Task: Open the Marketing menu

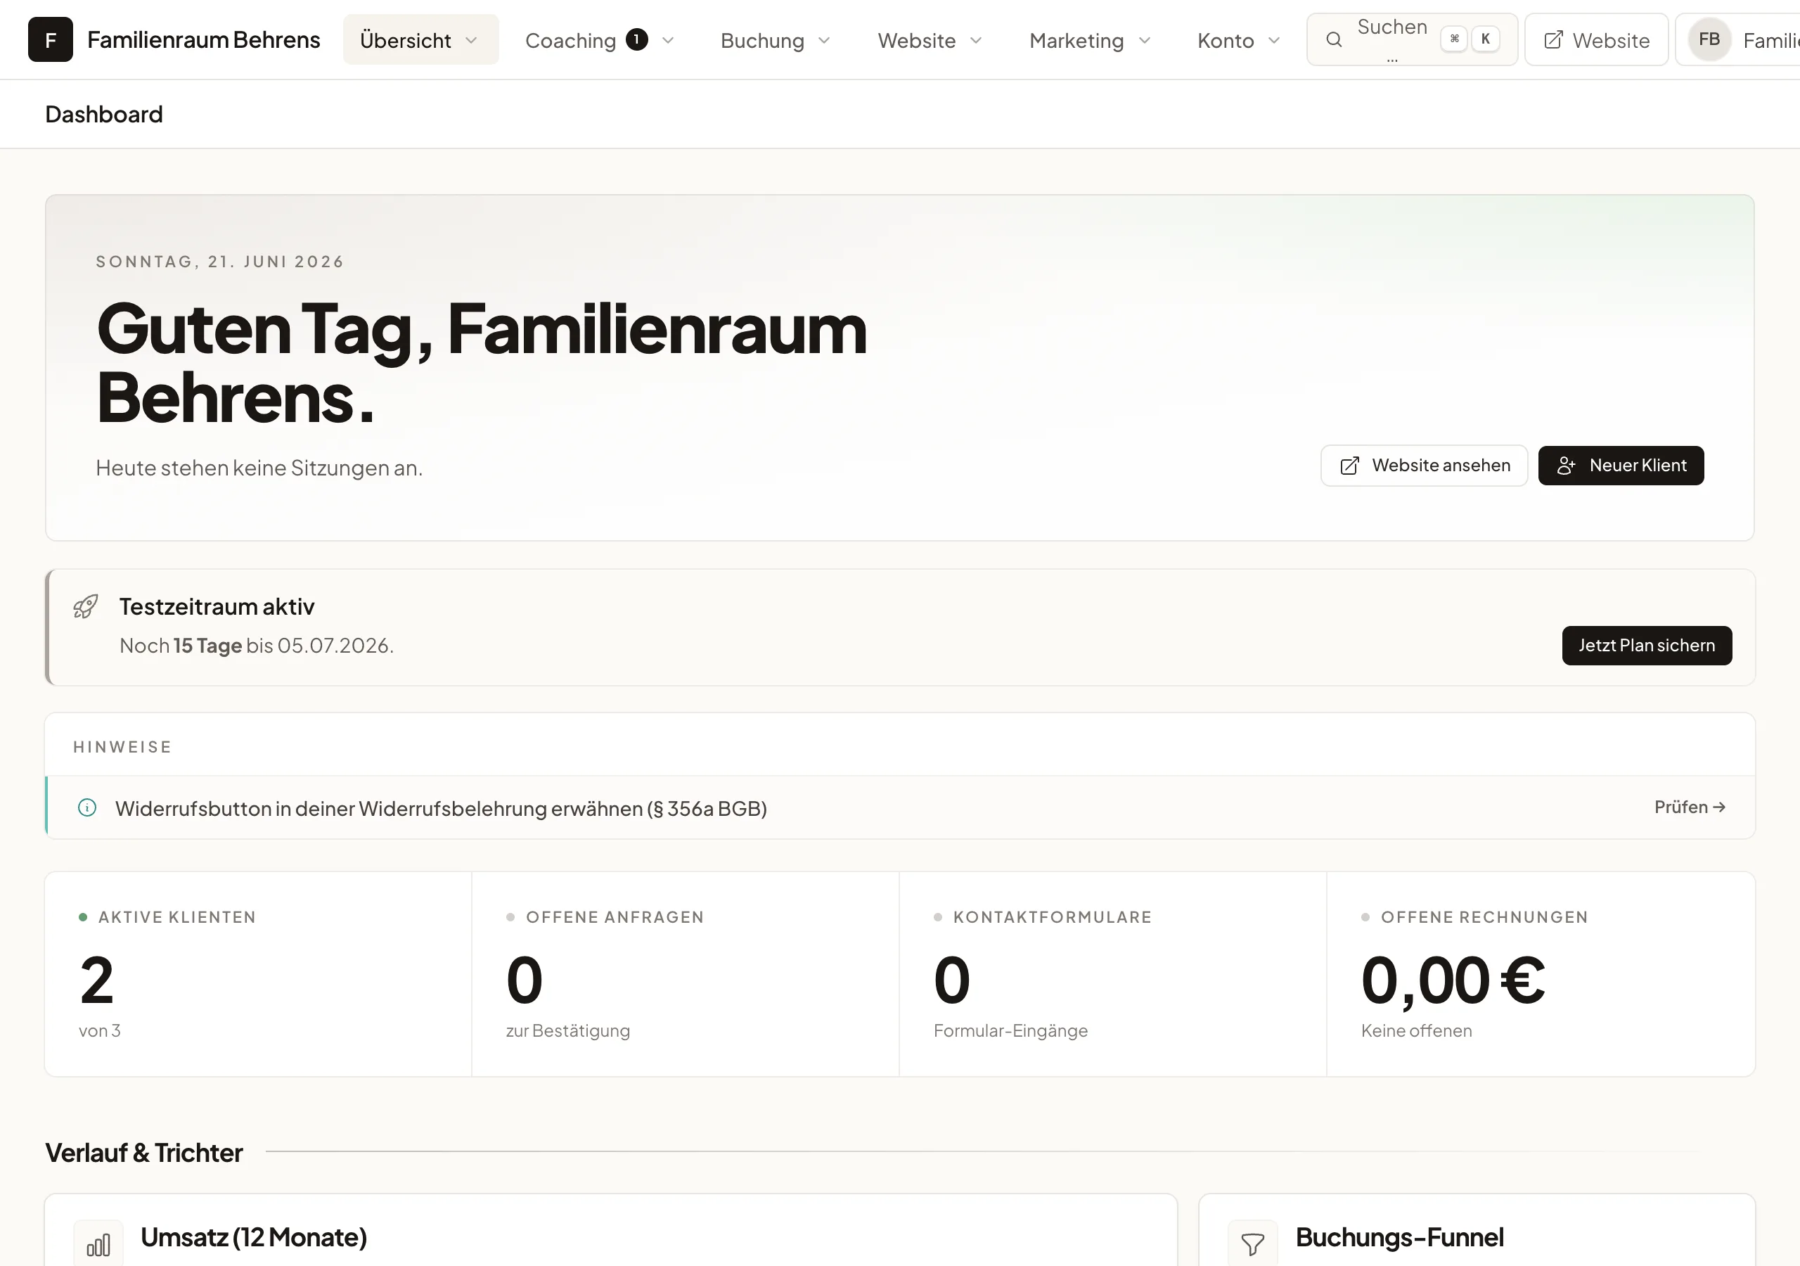Action: pos(1090,40)
